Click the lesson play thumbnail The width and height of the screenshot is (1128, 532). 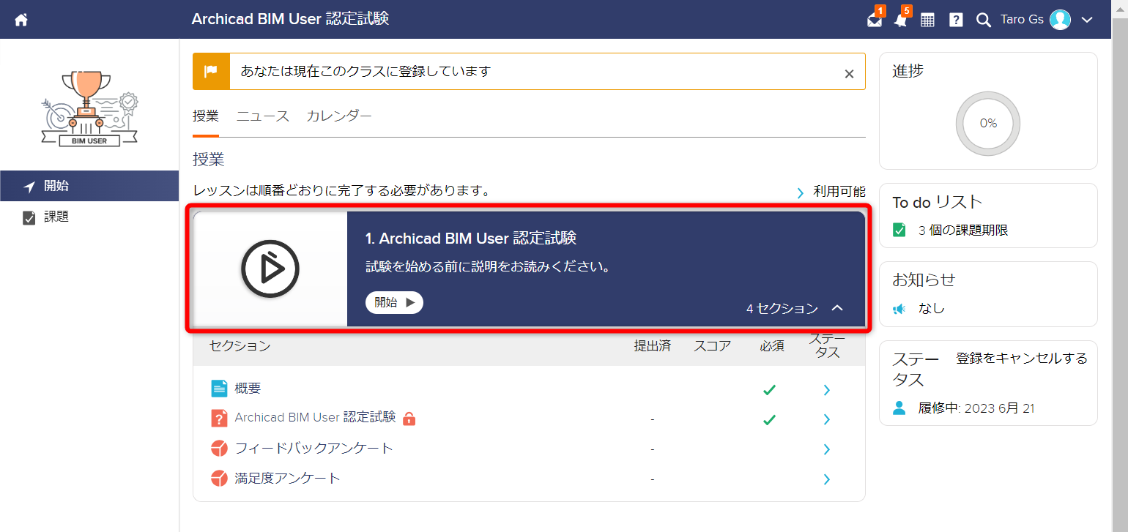(270, 269)
